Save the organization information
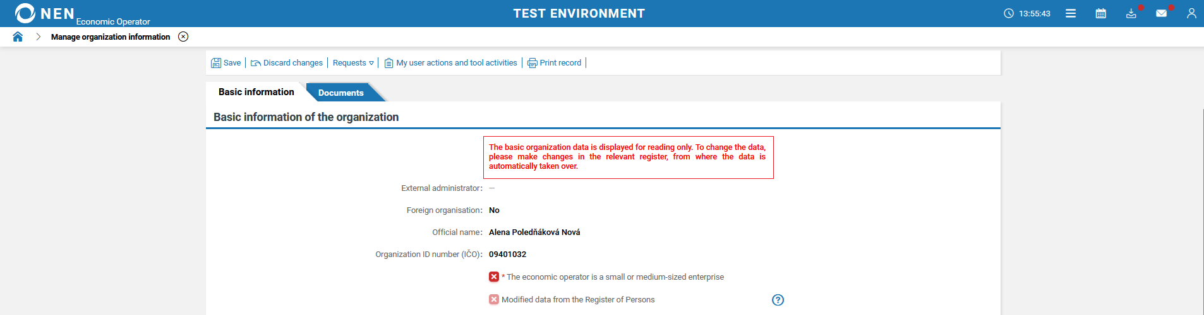This screenshot has height=315, width=1204. tap(226, 63)
